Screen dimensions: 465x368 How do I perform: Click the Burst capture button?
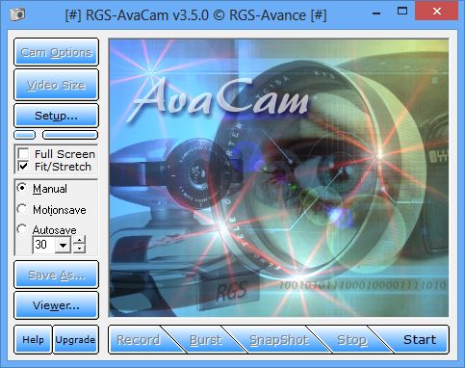click(206, 340)
